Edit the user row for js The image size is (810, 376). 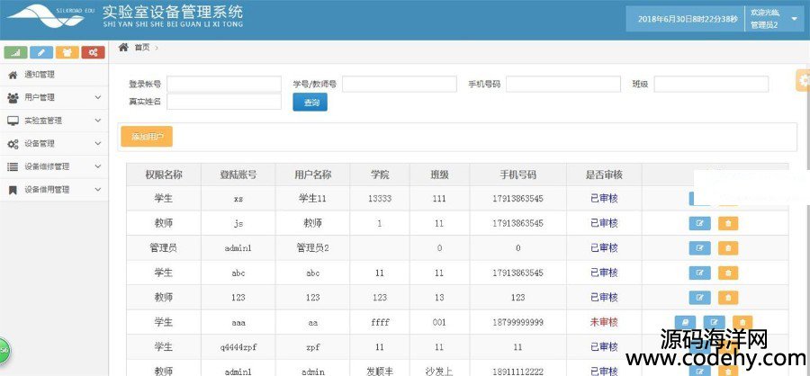point(699,223)
